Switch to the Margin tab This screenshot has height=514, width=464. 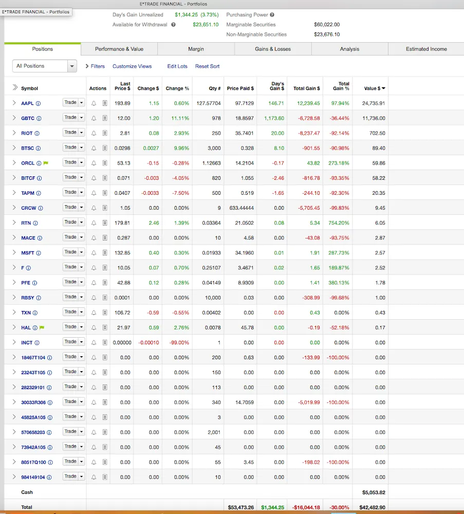click(196, 49)
